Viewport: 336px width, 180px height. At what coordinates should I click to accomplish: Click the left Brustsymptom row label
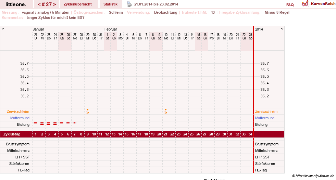(18, 144)
